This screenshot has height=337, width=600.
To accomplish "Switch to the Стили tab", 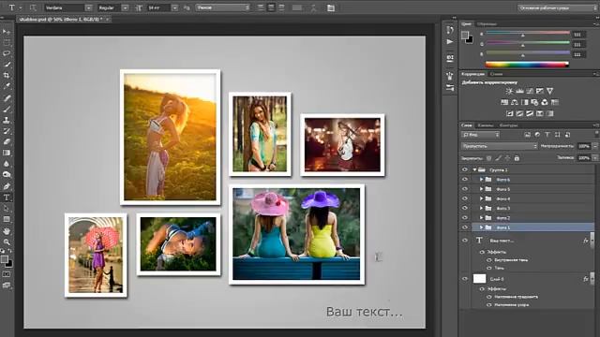I will pos(496,74).
